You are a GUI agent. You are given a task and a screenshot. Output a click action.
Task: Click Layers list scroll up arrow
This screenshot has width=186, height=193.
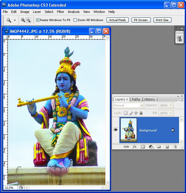click(x=181, y=119)
